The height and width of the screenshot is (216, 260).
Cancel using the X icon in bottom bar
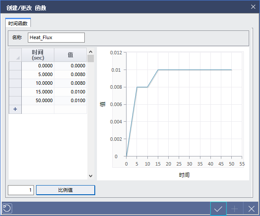click(x=251, y=209)
